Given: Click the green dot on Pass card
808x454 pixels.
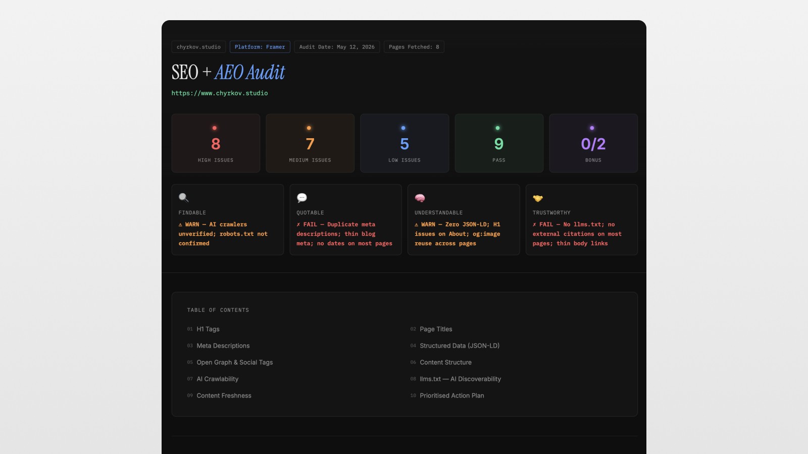Looking at the screenshot, I should 497,128.
